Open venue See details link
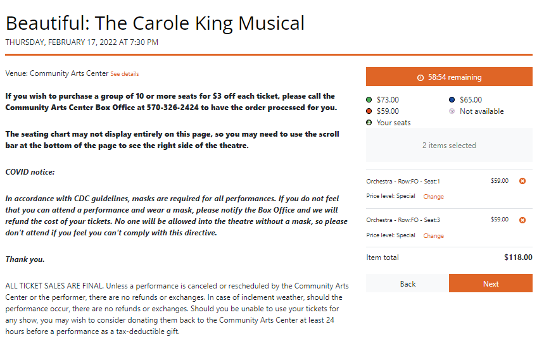The image size is (544, 353). 125,74
